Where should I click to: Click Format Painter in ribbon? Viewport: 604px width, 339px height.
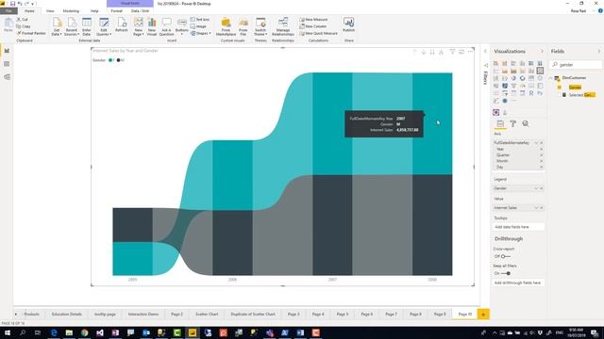pyautogui.click(x=31, y=34)
